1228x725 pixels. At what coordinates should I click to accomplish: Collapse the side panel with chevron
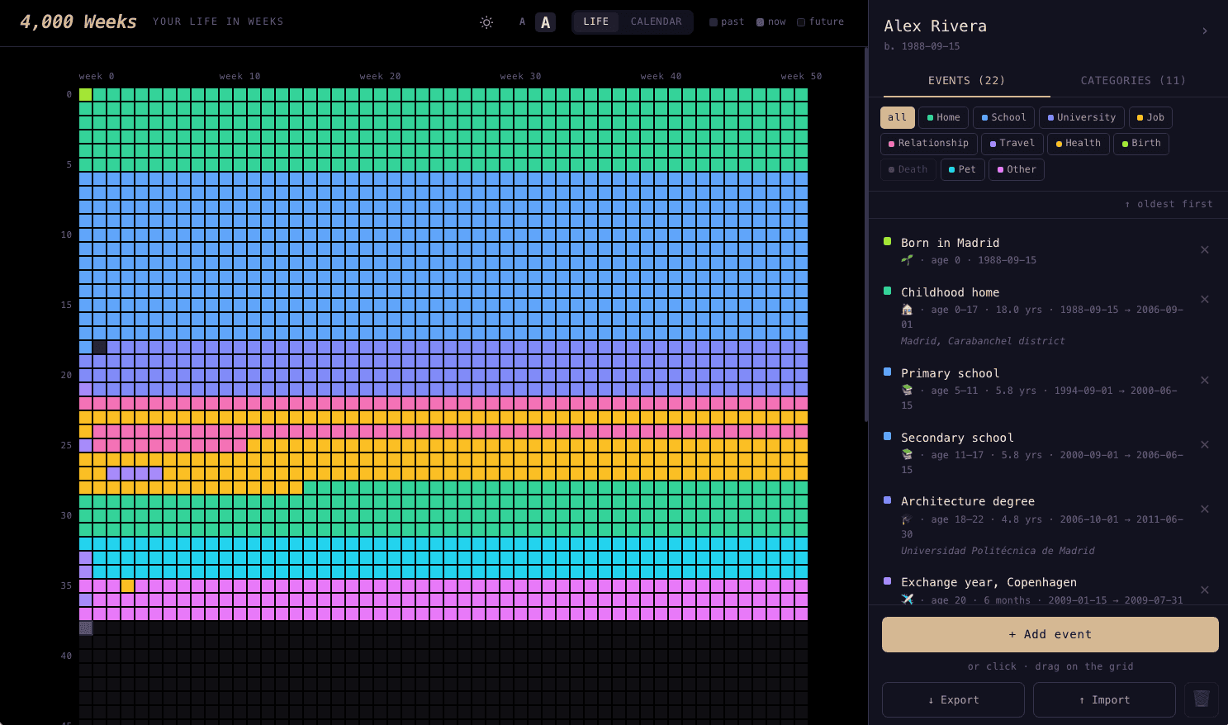point(1205,31)
